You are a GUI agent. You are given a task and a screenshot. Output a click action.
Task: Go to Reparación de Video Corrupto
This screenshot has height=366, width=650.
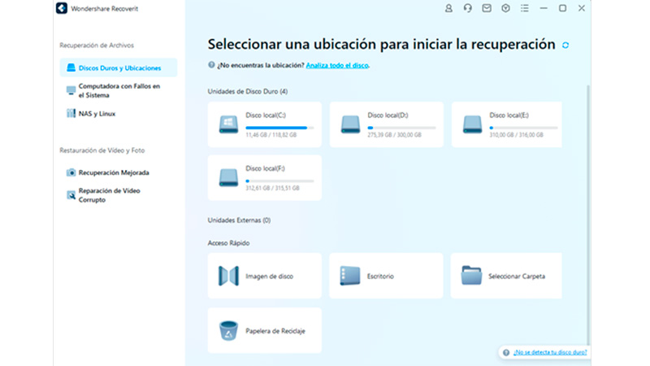coord(109,194)
